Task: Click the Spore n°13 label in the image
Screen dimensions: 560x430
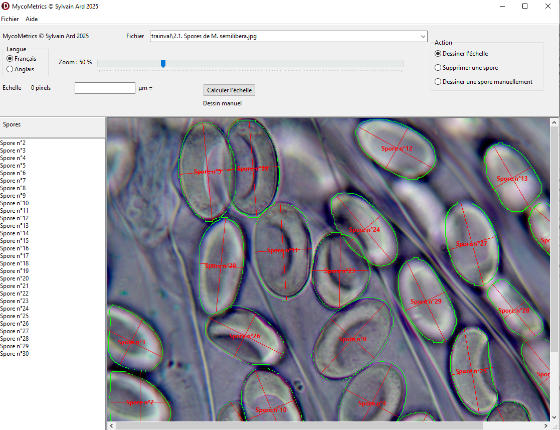Action: click(x=512, y=178)
